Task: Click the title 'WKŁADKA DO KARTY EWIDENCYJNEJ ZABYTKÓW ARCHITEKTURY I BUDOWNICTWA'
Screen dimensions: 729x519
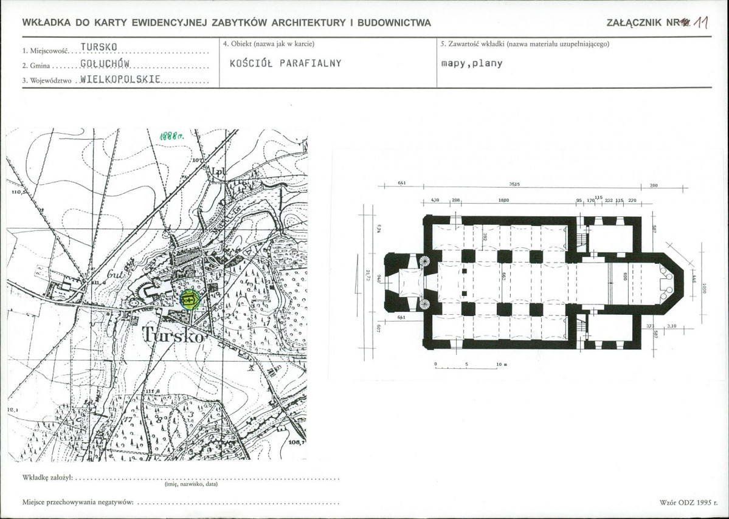Action: coord(226,22)
